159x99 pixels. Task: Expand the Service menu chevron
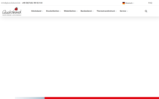point(127,11)
